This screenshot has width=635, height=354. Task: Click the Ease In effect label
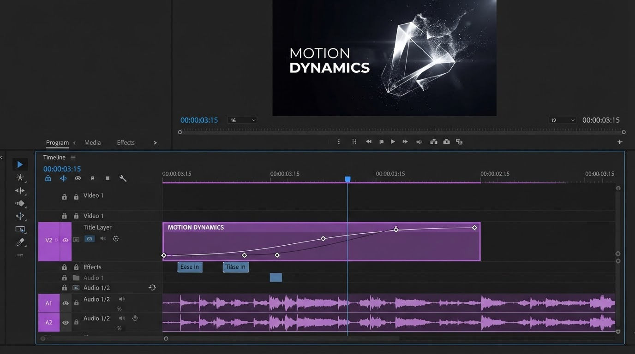190,267
